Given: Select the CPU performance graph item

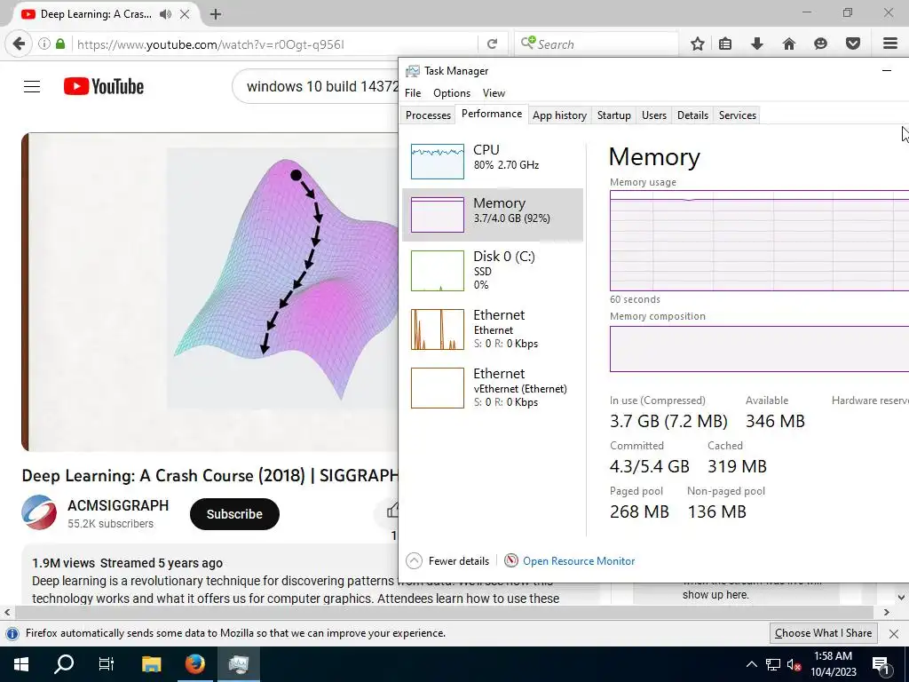Looking at the screenshot, I should pos(493,162).
